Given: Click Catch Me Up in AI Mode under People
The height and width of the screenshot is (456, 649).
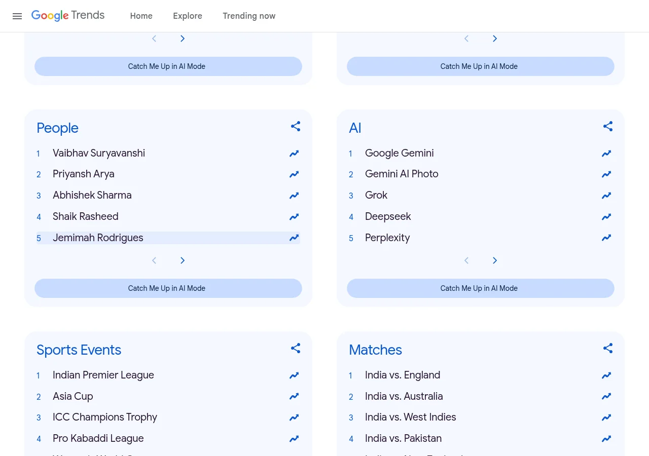Looking at the screenshot, I should point(168,288).
